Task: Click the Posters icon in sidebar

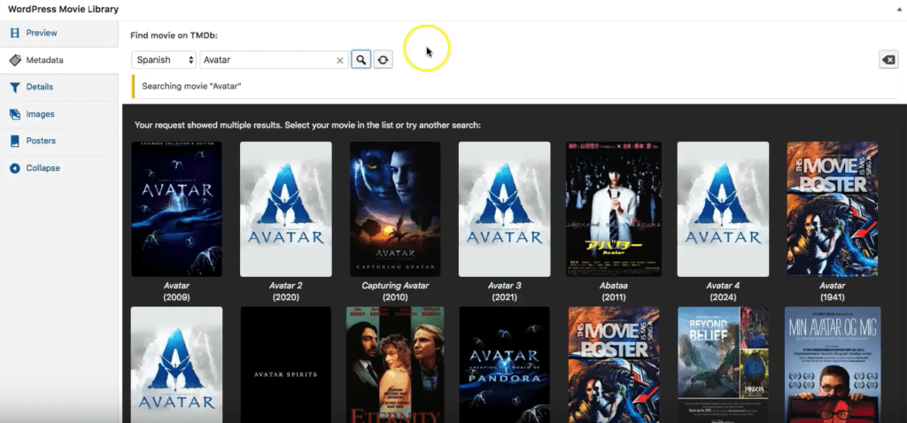Action: pos(15,141)
